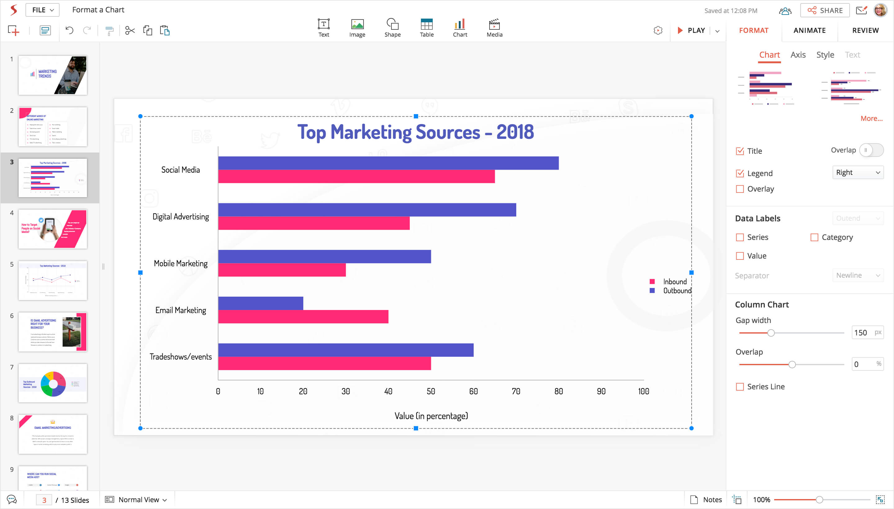Expand the FILE menu dropdown
This screenshot has width=894, height=509.
(x=42, y=10)
